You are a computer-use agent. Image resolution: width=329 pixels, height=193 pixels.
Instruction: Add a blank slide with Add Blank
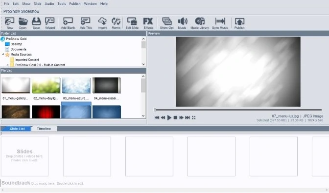[x=68, y=23]
